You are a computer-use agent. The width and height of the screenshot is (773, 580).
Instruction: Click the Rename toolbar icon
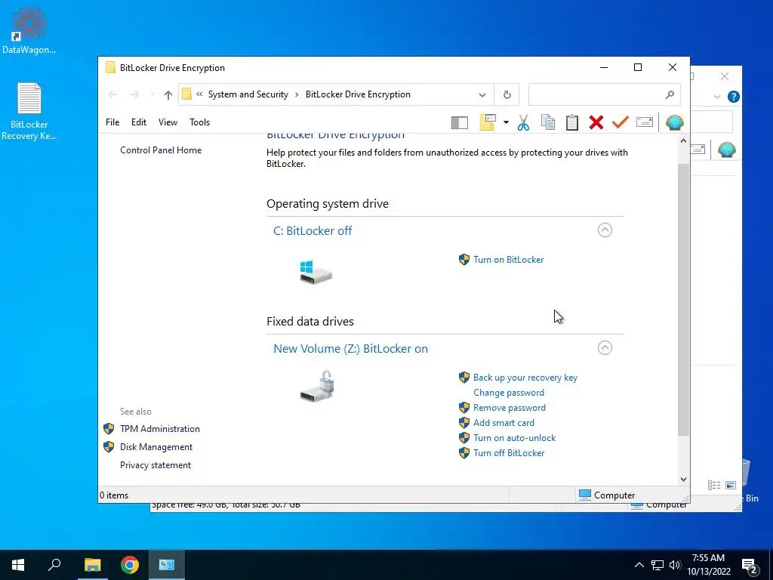click(x=645, y=122)
